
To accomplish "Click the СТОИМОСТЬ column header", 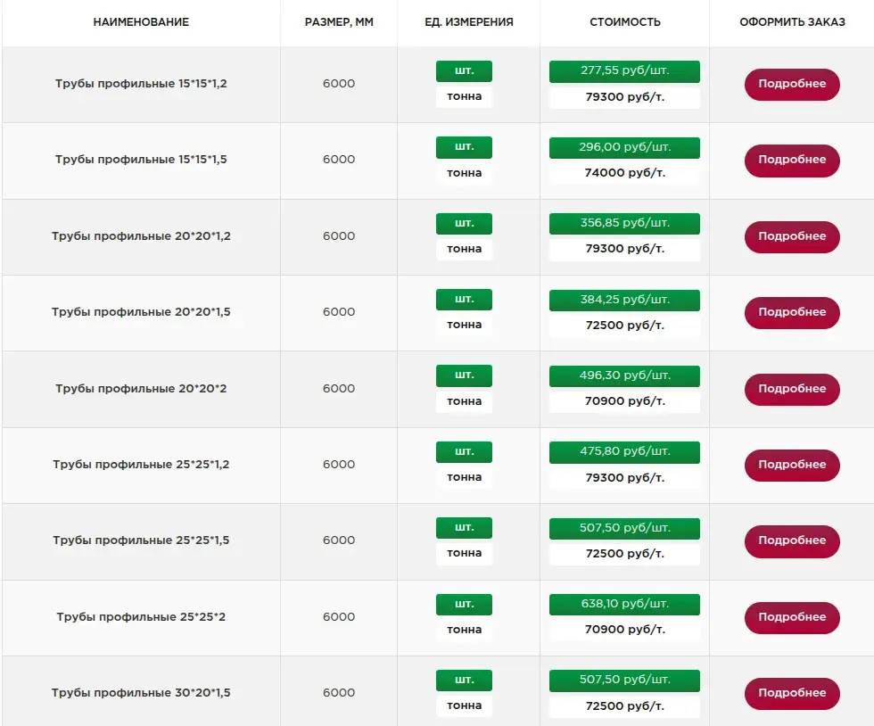I will 624,22.
